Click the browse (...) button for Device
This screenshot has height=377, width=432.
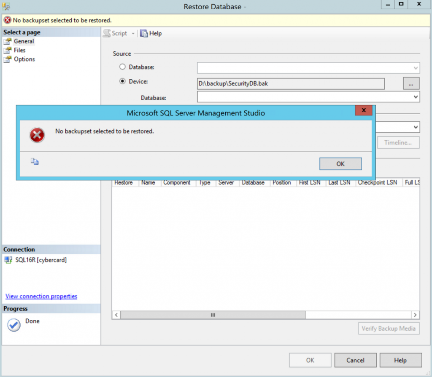(x=411, y=83)
